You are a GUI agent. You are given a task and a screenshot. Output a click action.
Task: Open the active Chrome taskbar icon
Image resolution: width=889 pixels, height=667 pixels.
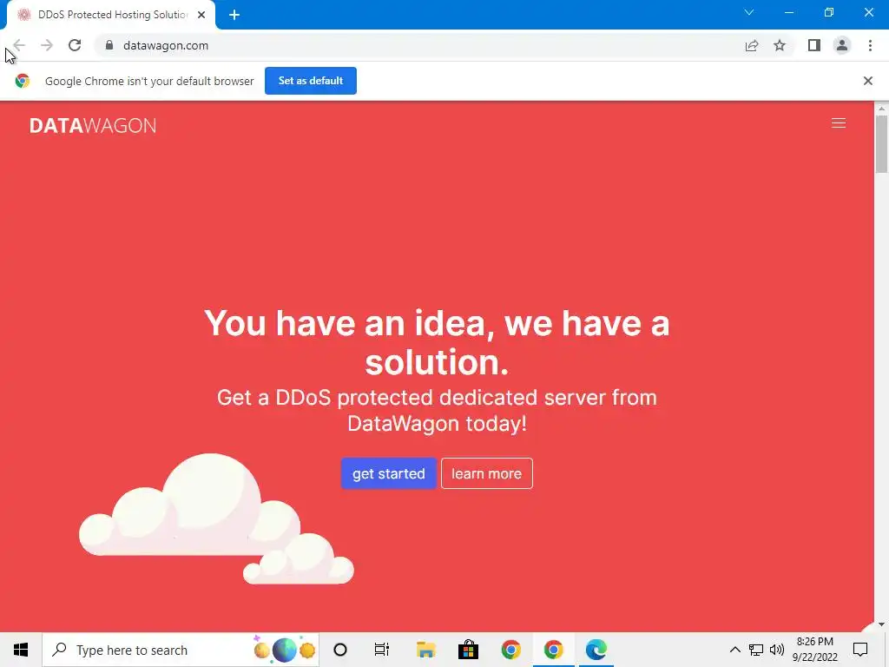[x=553, y=650]
